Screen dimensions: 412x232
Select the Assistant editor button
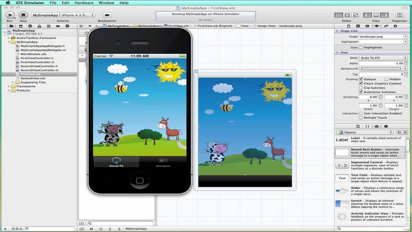point(347,15)
